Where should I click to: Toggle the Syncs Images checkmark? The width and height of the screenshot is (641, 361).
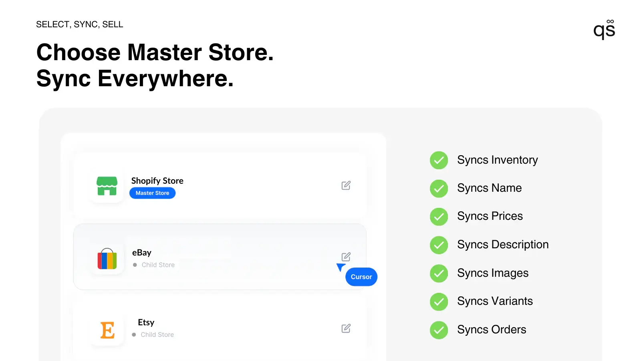(439, 273)
